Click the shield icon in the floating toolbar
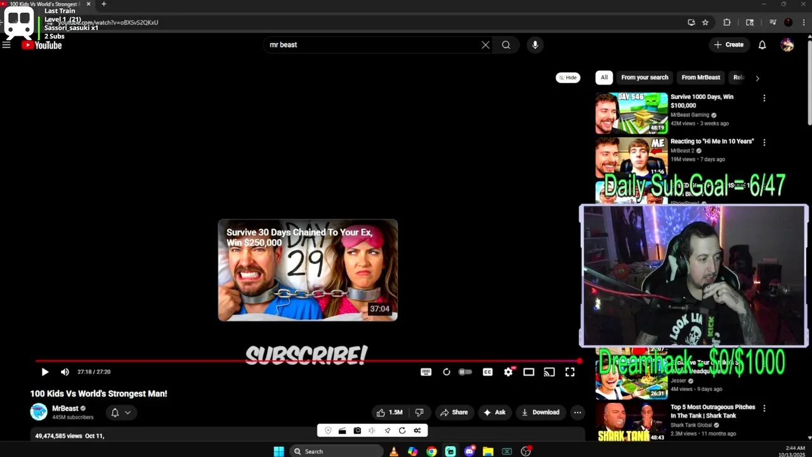The width and height of the screenshot is (812, 457). point(328,430)
